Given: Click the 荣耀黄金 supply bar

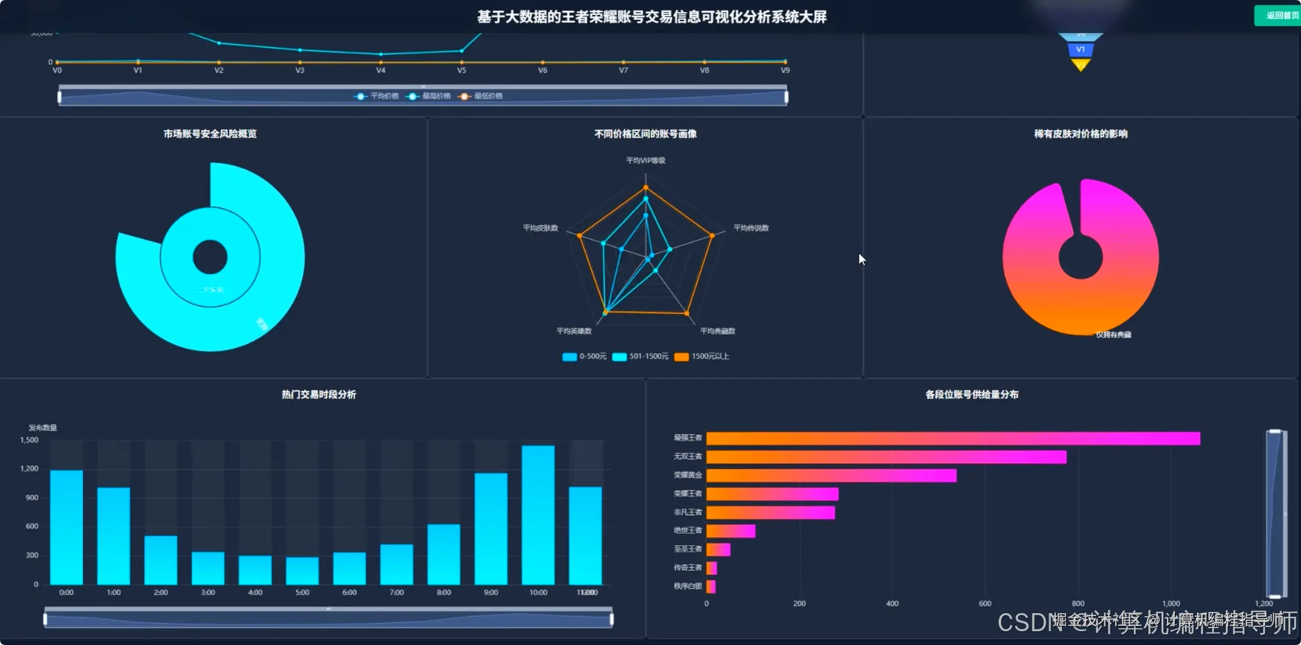Looking at the screenshot, I should (831, 476).
